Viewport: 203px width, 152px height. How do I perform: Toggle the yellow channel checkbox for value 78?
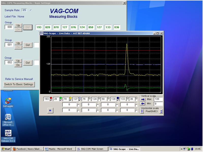pyautogui.click(x=70, y=100)
